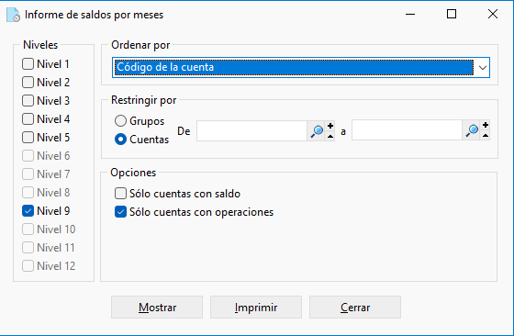Click the Cerrar button

tap(355, 308)
